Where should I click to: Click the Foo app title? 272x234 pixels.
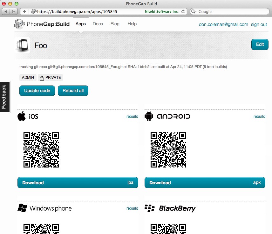tap(41, 46)
